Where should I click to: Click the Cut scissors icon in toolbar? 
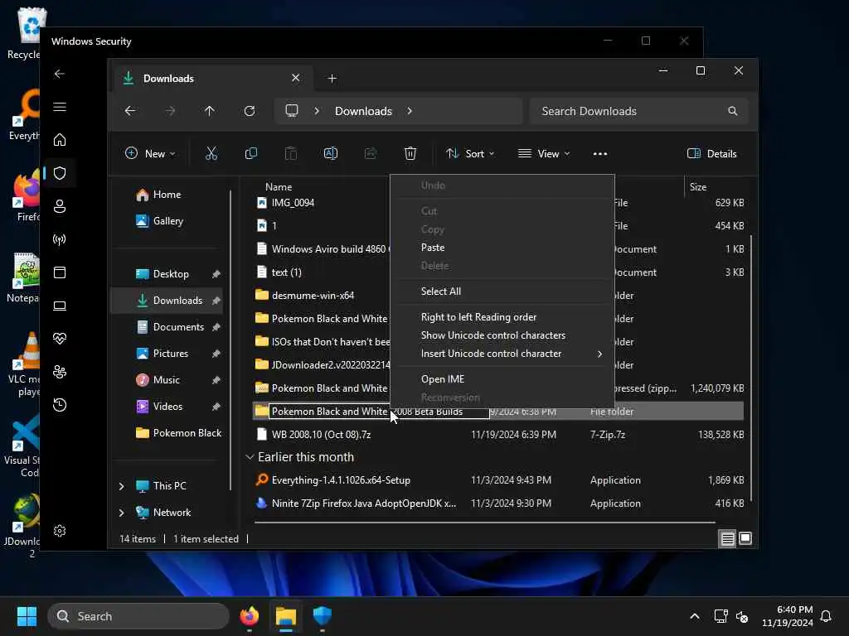[211, 153]
